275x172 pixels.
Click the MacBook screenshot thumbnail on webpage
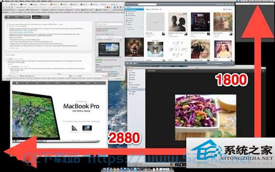[109, 50]
